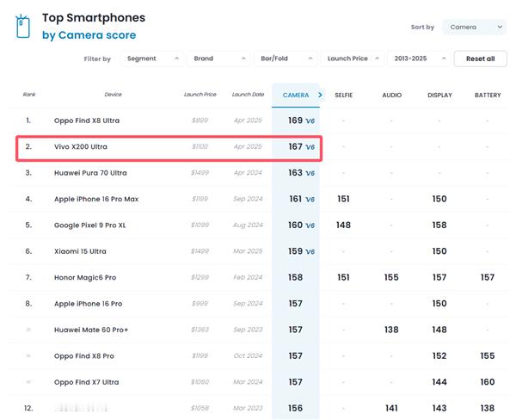This screenshot has height=420, width=516.
Task: Open Vivo X200 Ultra device link
Action: point(81,146)
